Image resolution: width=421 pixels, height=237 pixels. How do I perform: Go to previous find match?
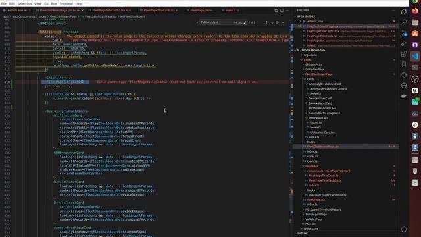click(x=266, y=22)
